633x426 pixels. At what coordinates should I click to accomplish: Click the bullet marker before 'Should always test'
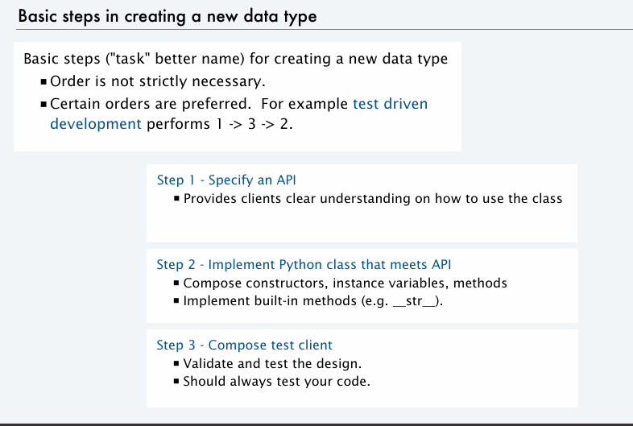(x=176, y=381)
